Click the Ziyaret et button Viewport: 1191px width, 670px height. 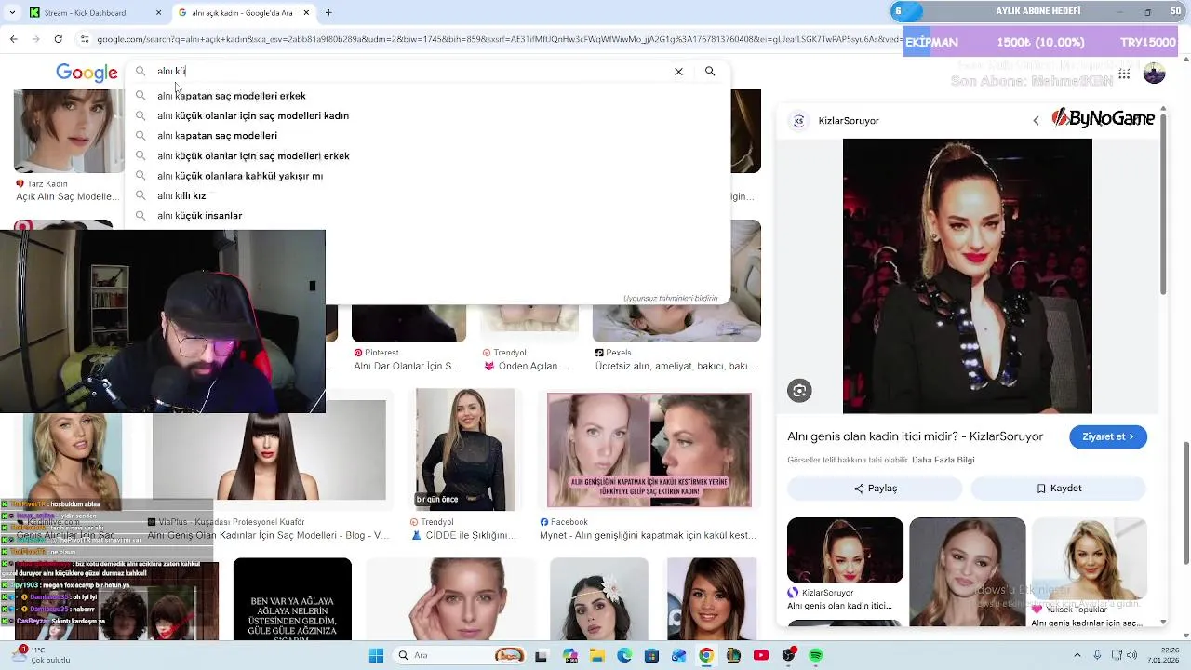pyautogui.click(x=1107, y=436)
